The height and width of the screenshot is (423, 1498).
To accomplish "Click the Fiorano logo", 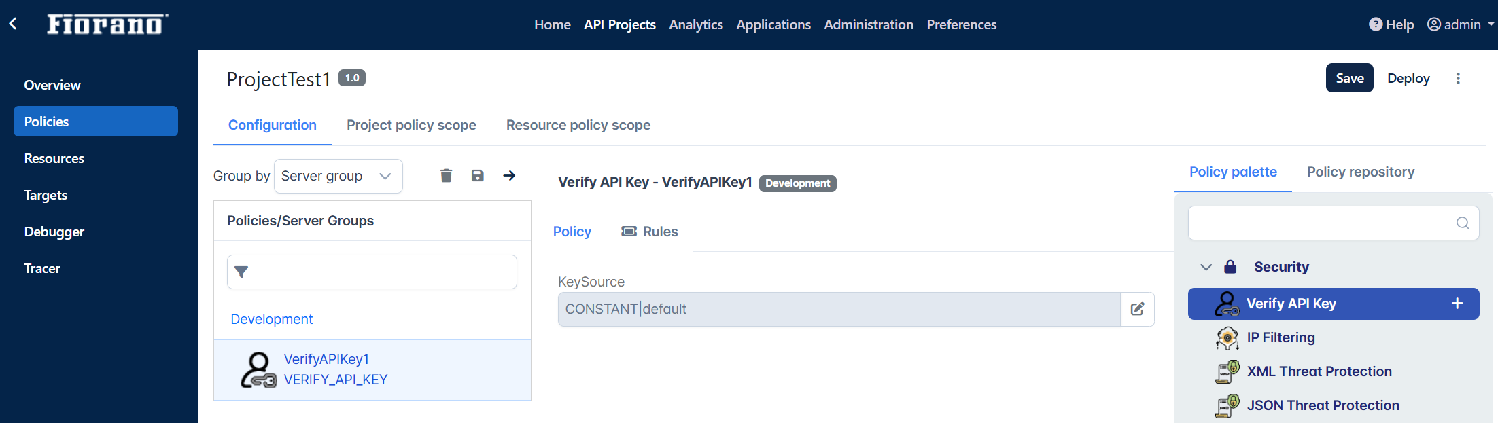I will pyautogui.click(x=107, y=24).
